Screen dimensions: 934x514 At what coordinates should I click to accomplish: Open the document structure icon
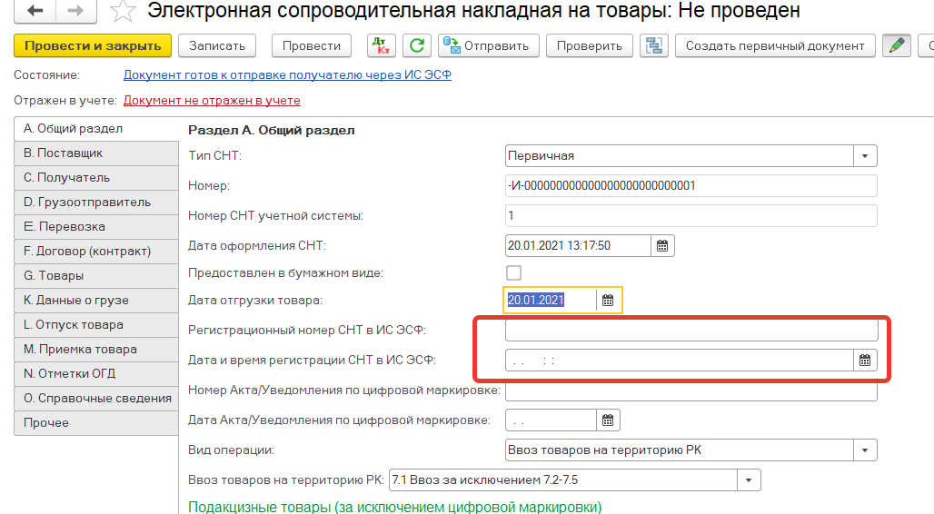653,45
